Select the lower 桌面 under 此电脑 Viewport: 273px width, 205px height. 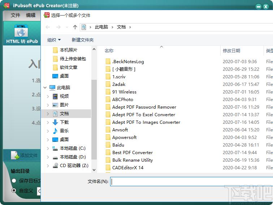tap(64, 140)
